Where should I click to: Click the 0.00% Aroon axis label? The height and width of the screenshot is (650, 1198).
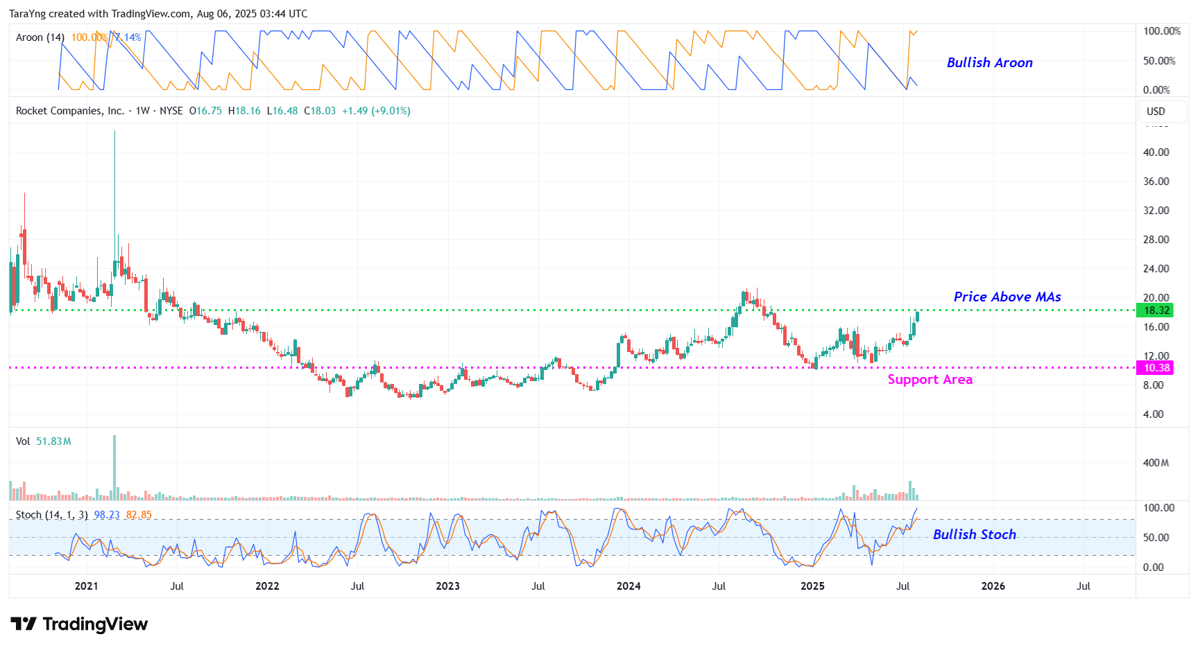point(1156,90)
